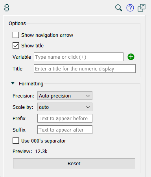This screenshot has width=151, height=177.
Task: Click into the Title text field
Action: tap(85, 69)
